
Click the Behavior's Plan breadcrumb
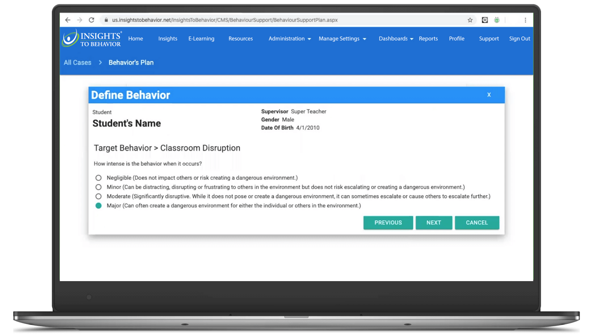(131, 62)
